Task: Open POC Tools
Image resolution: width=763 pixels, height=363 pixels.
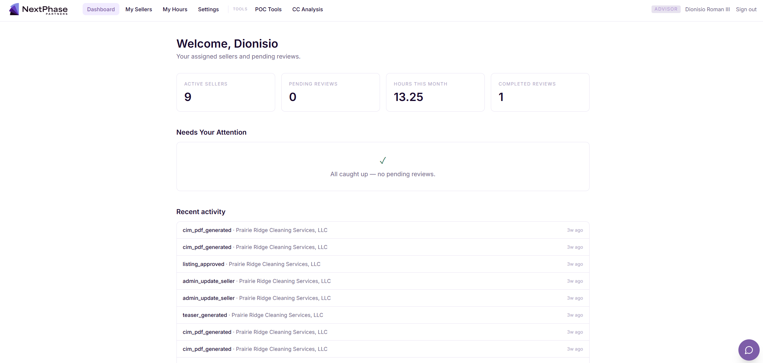Action: 268,9
